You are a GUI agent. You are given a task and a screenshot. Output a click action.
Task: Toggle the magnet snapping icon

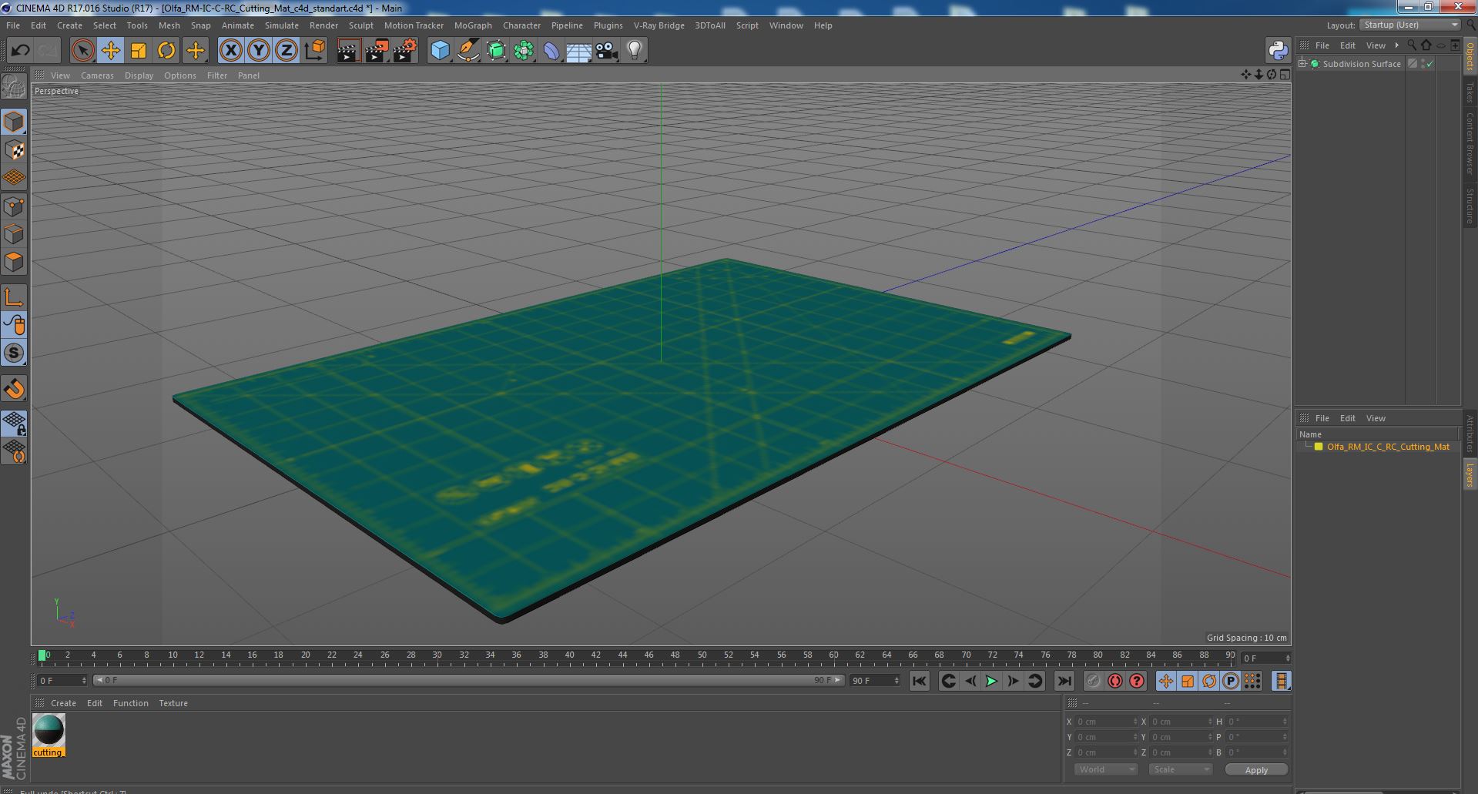pyautogui.click(x=14, y=389)
